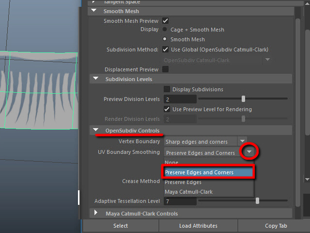Open the Vertex Boundary dropdown

click(x=242, y=142)
